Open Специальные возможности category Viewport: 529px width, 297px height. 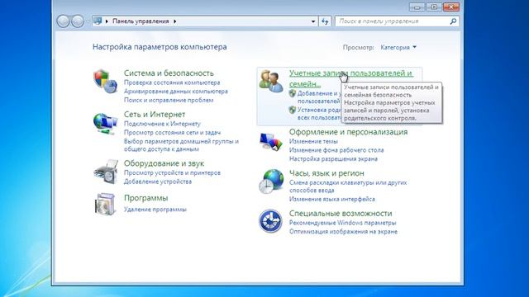341,214
